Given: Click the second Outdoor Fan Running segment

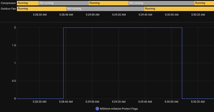Looking at the screenshot, I should click(x=179, y=9).
